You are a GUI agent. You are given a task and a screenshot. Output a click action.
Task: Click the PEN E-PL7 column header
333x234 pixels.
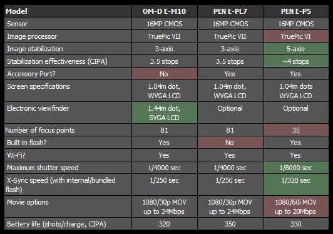pyautogui.click(x=230, y=11)
